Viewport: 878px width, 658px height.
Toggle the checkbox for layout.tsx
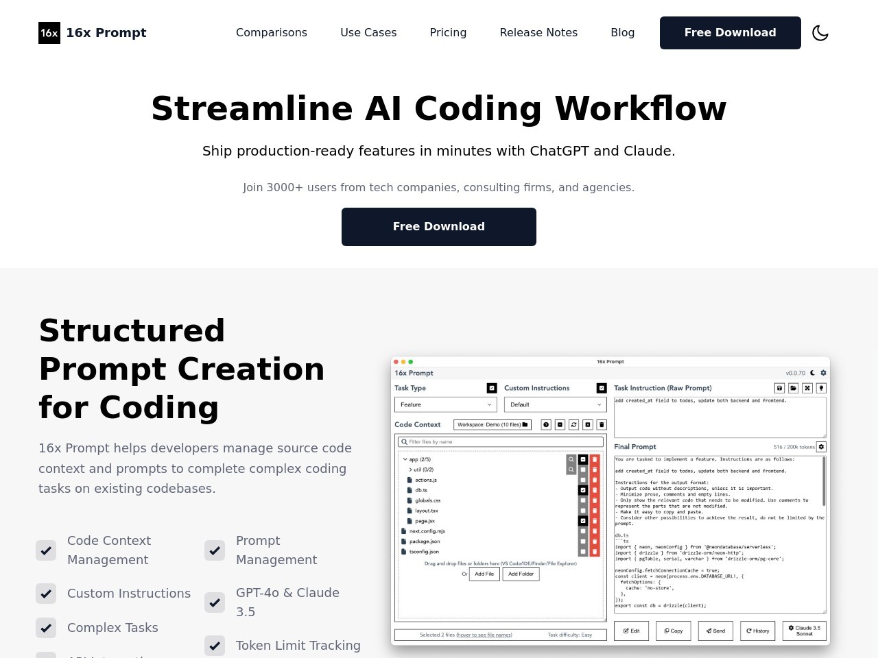pos(583,511)
